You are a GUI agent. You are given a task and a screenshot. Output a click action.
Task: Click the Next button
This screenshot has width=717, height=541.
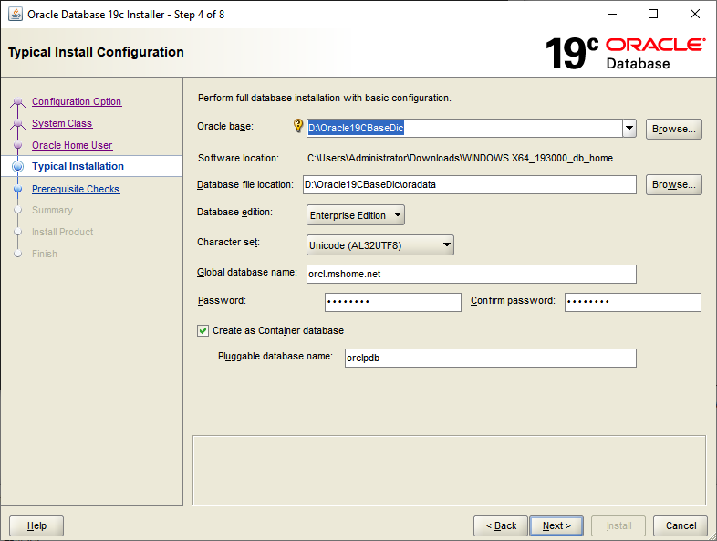tap(556, 525)
